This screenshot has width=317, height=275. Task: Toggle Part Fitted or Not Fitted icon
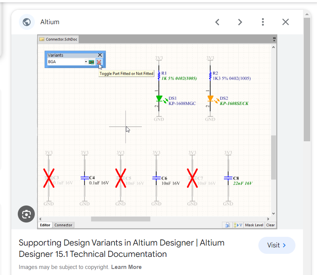[x=99, y=62]
